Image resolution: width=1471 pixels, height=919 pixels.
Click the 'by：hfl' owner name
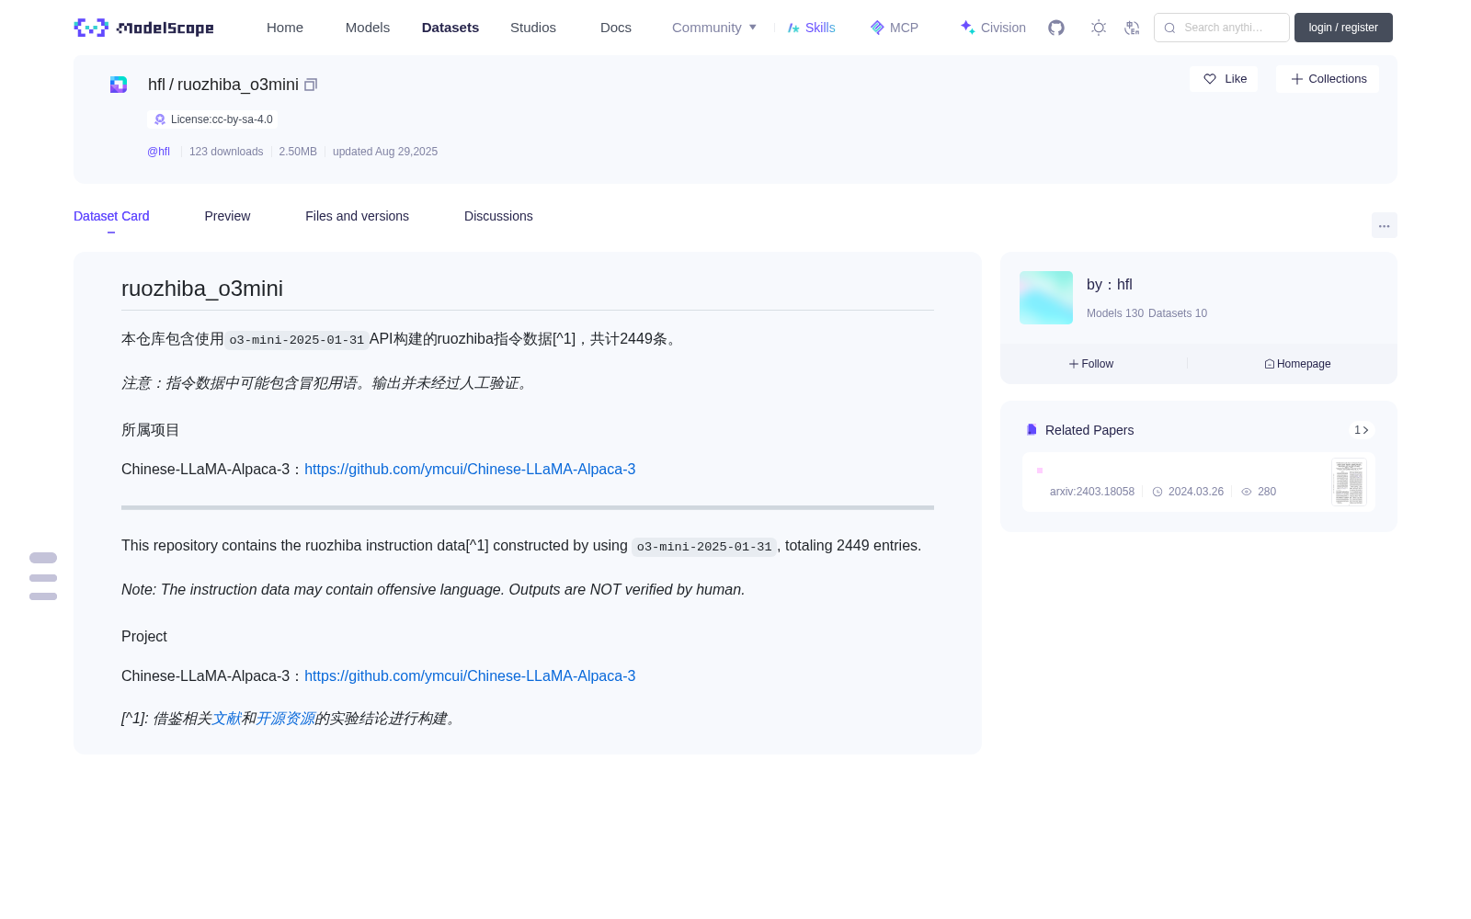click(1110, 285)
